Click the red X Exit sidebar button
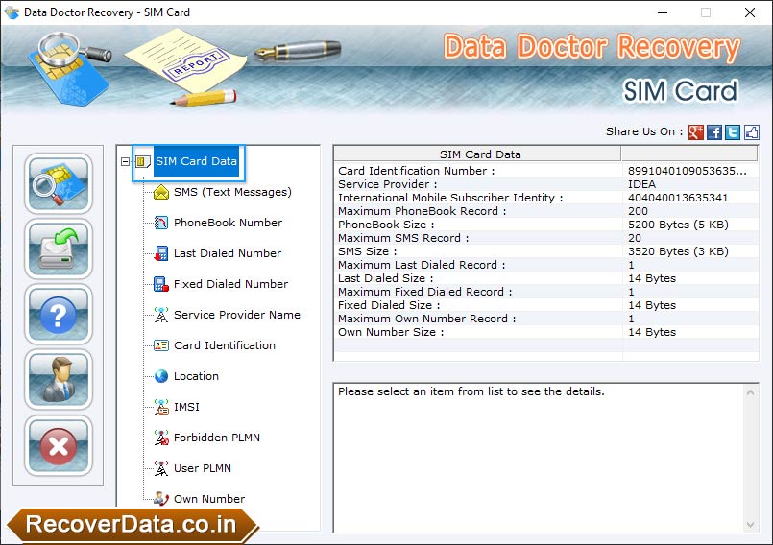Viewport: 773px width, 545px height. tap(59, 446)
